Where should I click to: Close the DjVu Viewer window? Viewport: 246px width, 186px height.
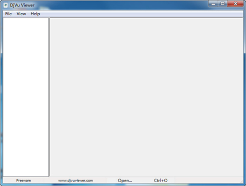pyautogui.click(x=235, y=3)
